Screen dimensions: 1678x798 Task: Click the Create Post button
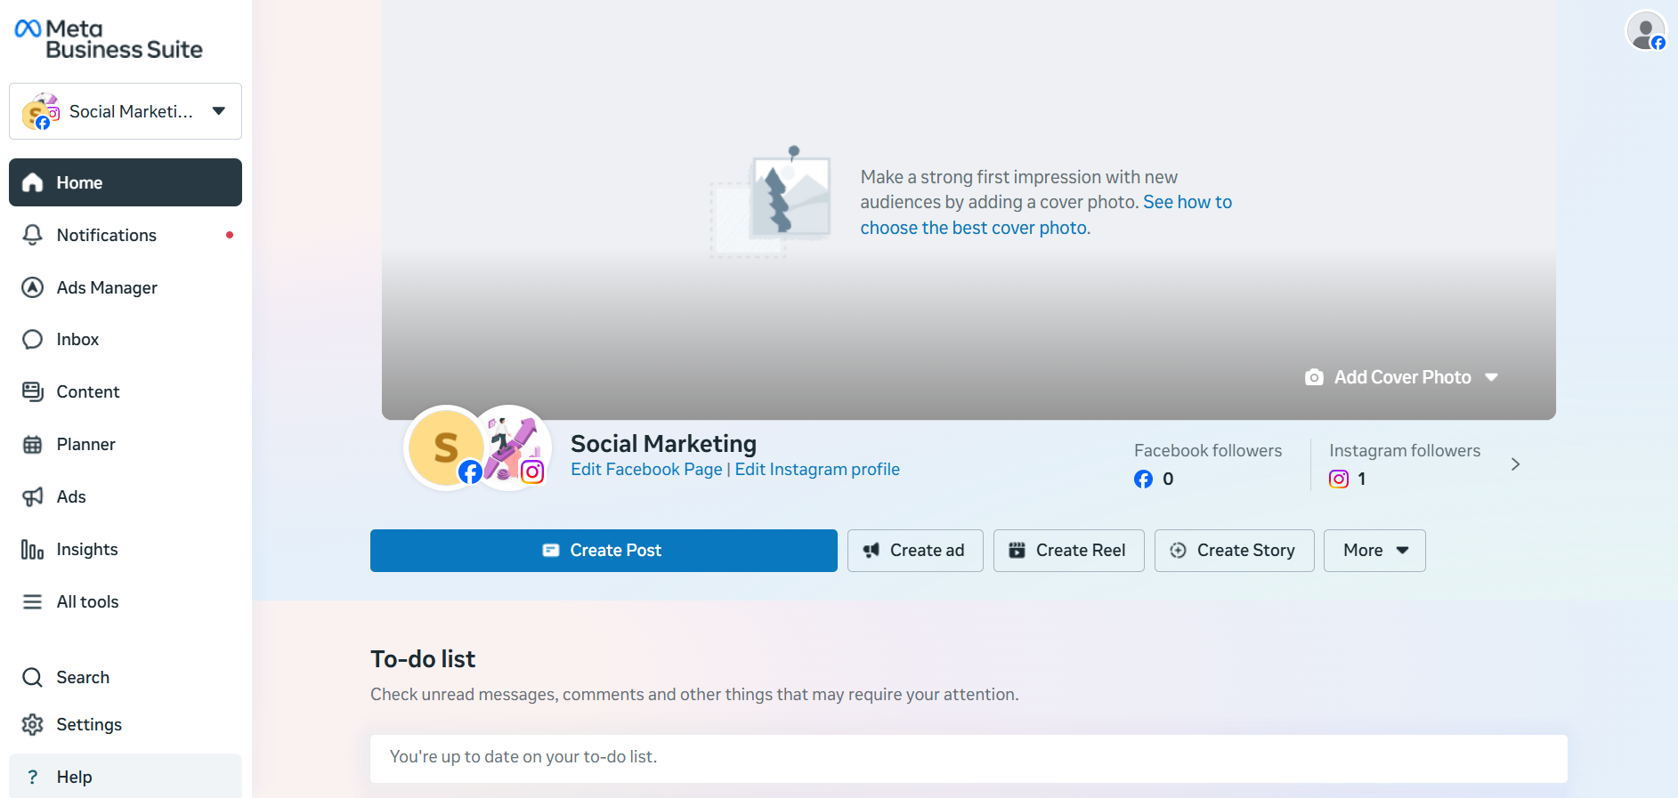(x=604, y=551)
